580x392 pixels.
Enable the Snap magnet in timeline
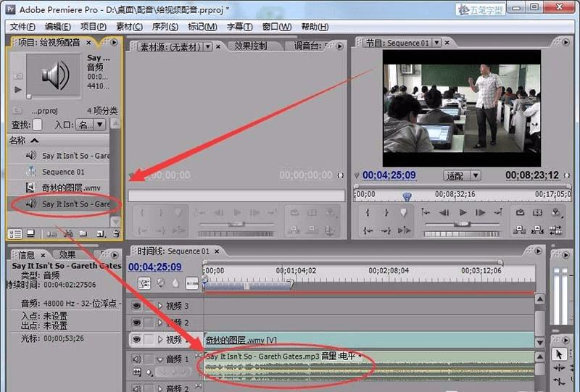(x=144, y=283)
